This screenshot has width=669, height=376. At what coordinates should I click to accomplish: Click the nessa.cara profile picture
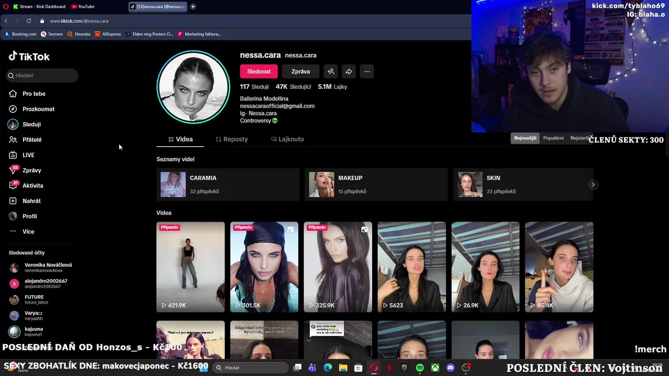click(193, 87)
